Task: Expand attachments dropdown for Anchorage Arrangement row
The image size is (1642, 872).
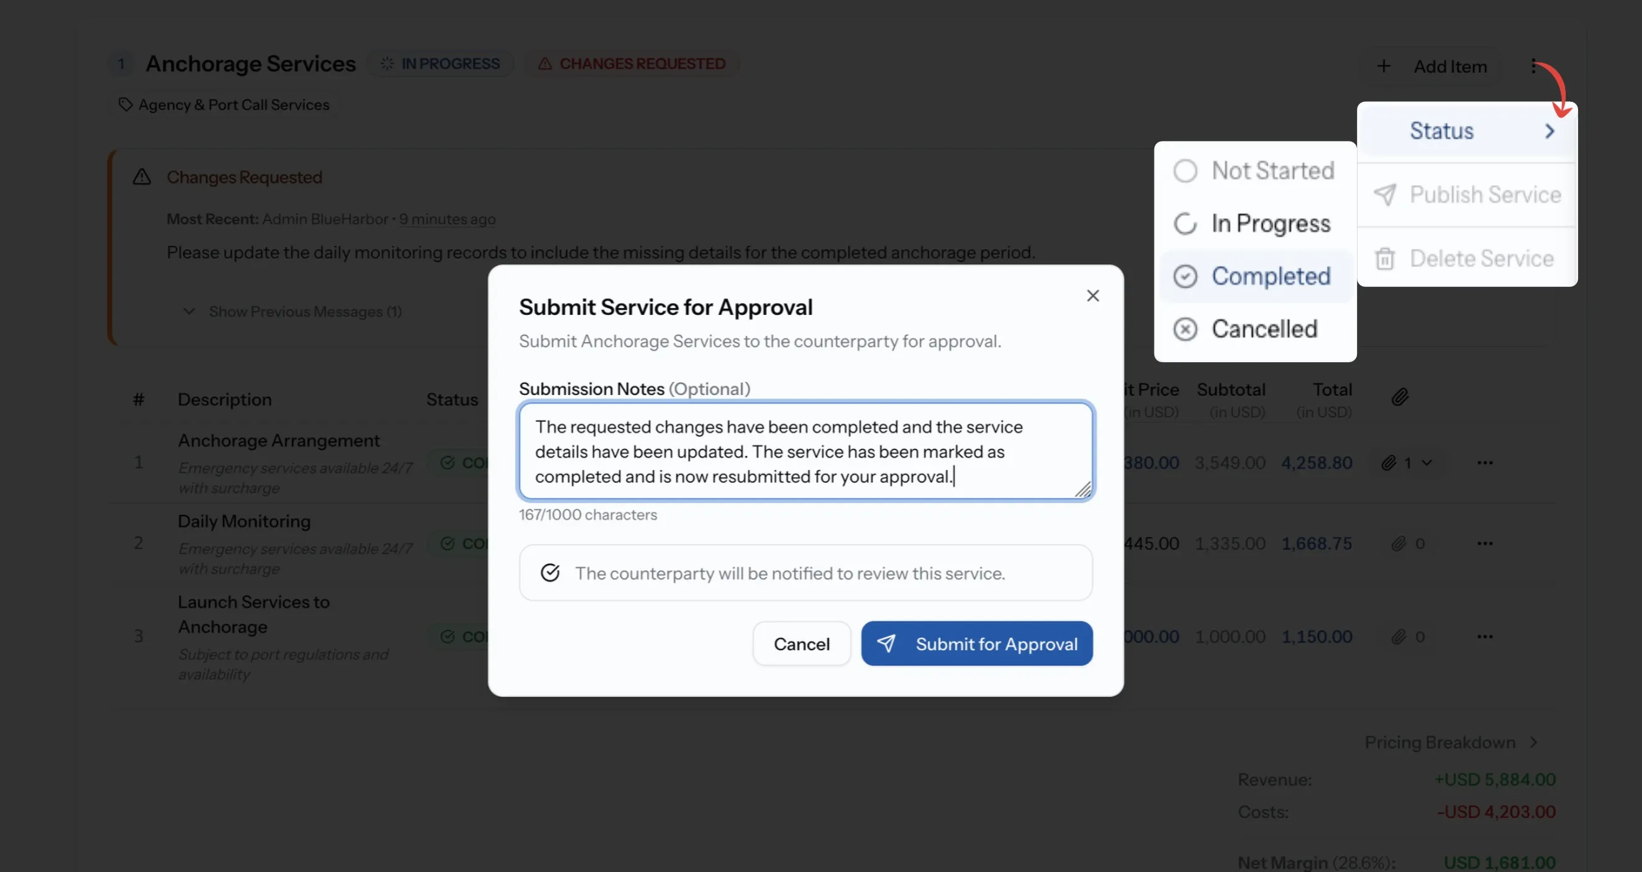Action: 1406,463
